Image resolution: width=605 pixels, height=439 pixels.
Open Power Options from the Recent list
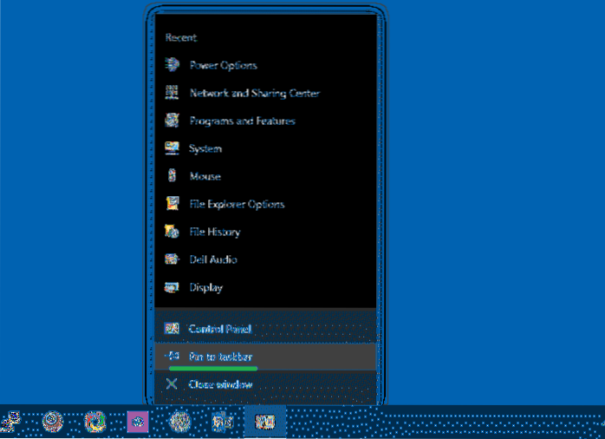pos(222,65)
